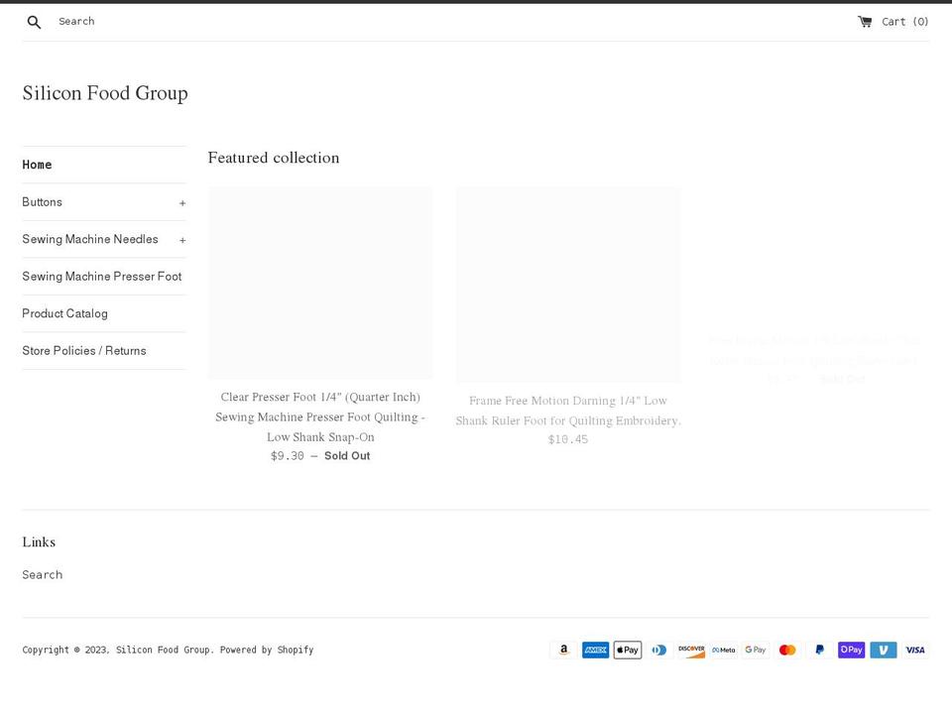Expand Sewing Machine Needles submenu plus sign
952x714 pixels.
click(182, 240)
